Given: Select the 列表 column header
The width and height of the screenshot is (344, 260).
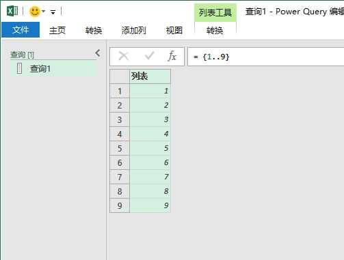Looking at the screenshot, I should tap(150, 76).
